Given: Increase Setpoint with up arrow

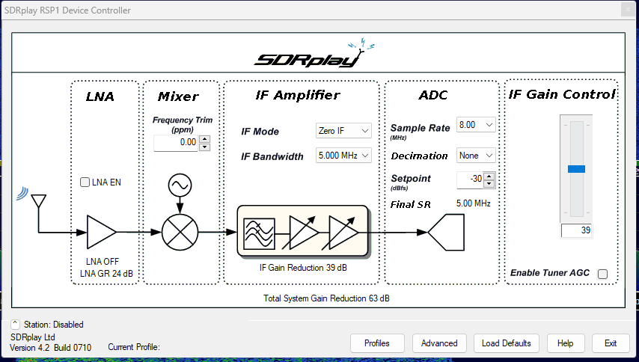Looking at the screenshot, I should tap(489, 176).
